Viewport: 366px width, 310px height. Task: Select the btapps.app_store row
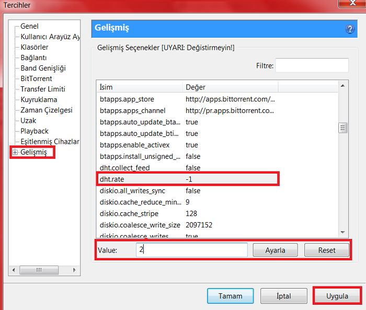[217, 99]
